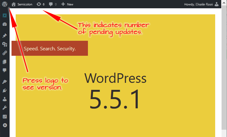Click the scrollbar up arrow
The width and height of the screenshot is (227, 137).
coord(224,3)
